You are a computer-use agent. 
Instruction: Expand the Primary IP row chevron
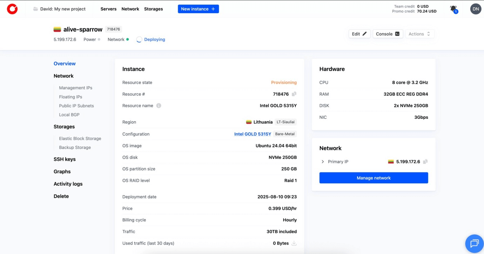(323, 162)
